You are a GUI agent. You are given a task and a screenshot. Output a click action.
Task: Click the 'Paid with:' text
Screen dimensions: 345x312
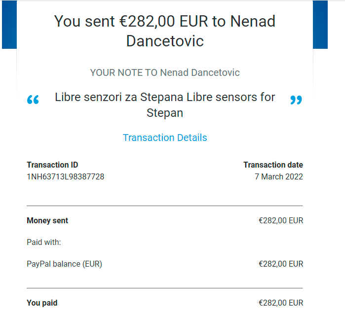click(x=44, y=242)
